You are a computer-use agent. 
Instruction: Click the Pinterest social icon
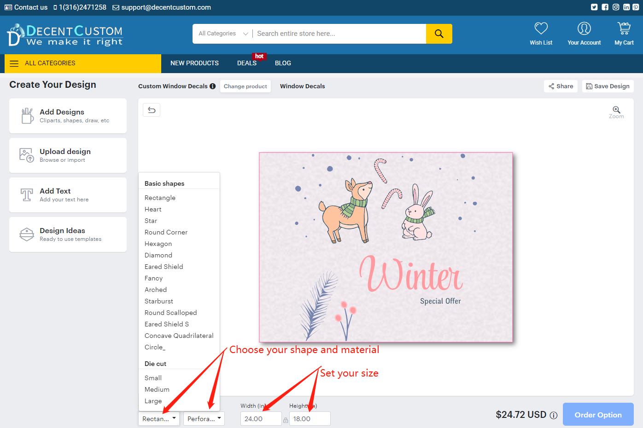[x=636, y=7]
